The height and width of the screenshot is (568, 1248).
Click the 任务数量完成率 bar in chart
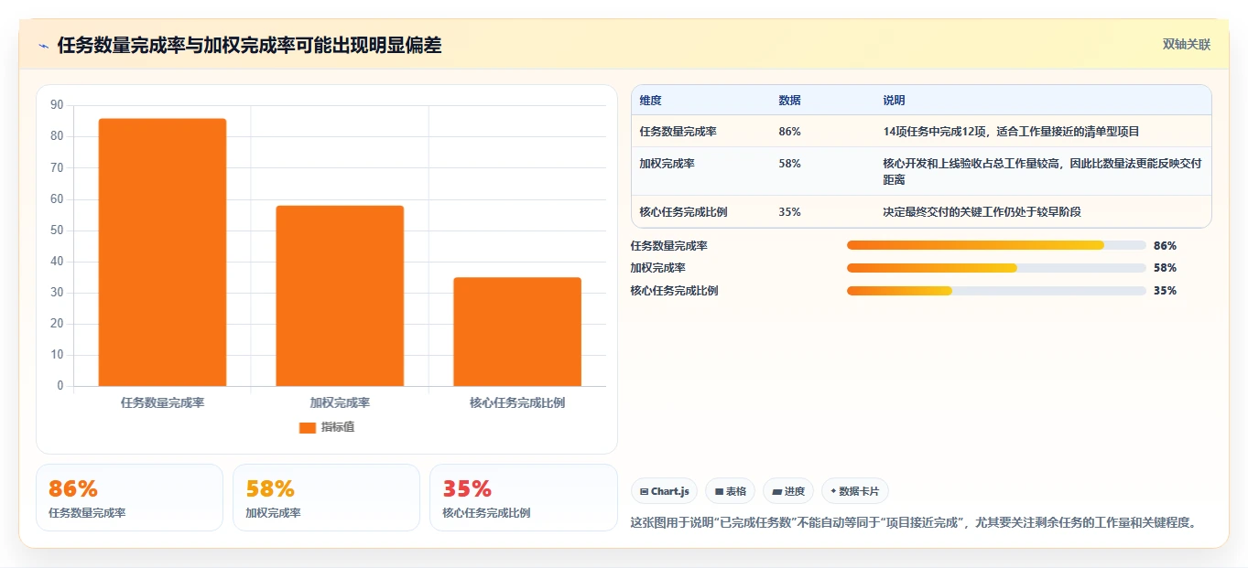point(162,252)
